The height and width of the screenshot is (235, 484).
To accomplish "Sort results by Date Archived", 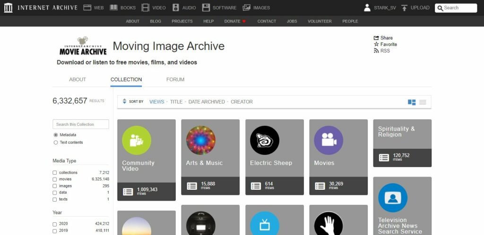I will 207,102.
